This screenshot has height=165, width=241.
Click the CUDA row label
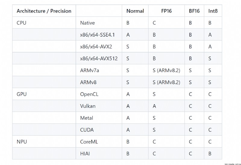pyautogui.click(x=87, y=130)
